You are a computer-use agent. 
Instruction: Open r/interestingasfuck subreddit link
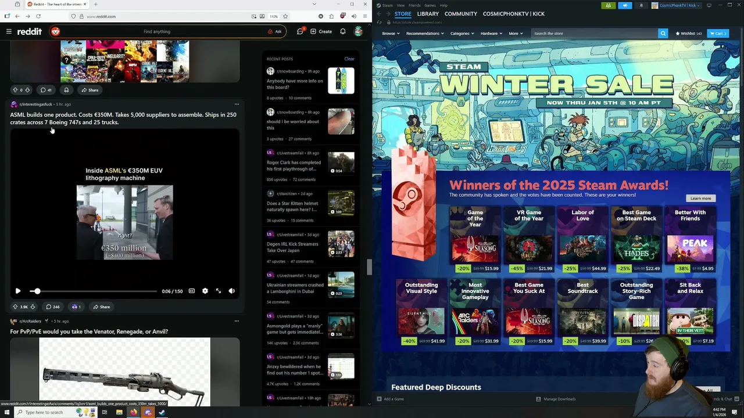coord(35,105)
